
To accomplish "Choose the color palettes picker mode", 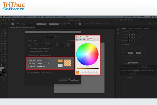I will coord(84,39).
